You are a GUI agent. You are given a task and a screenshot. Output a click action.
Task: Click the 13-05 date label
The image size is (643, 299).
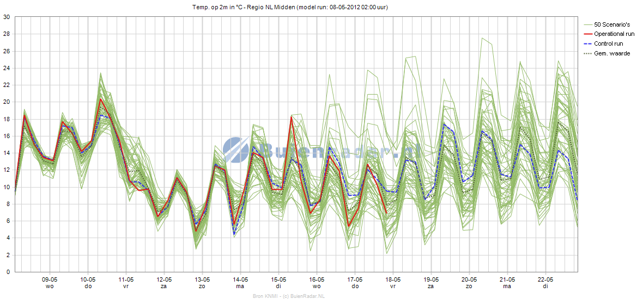click(202, 280)
